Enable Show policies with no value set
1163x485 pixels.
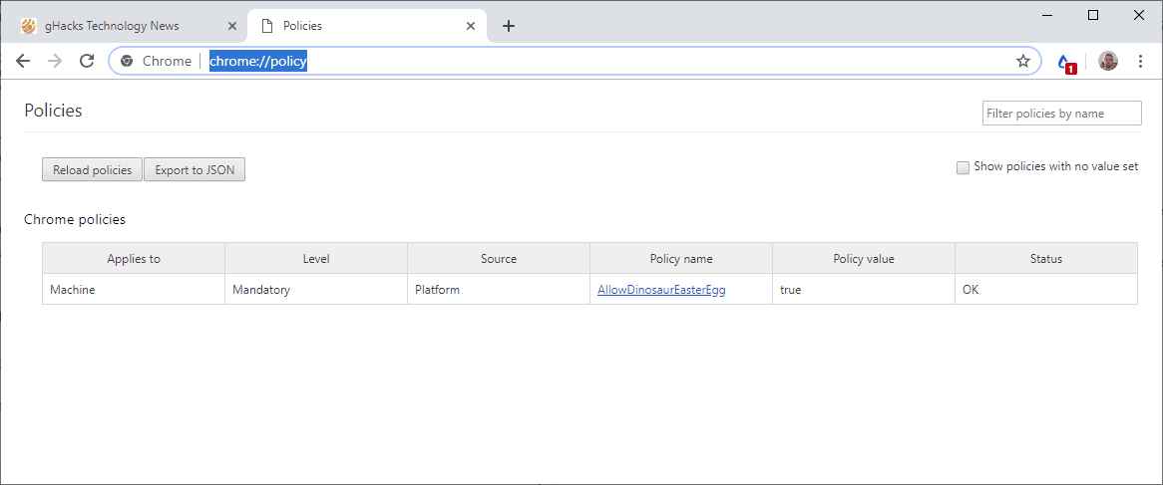963,167
